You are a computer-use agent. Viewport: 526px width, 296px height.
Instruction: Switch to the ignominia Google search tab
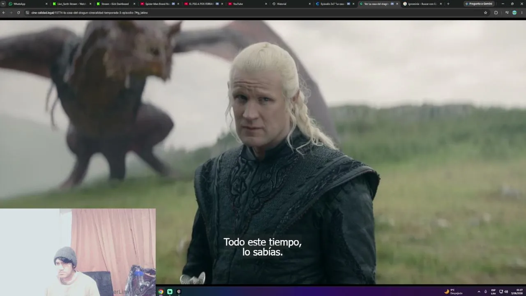coord(423,4)
